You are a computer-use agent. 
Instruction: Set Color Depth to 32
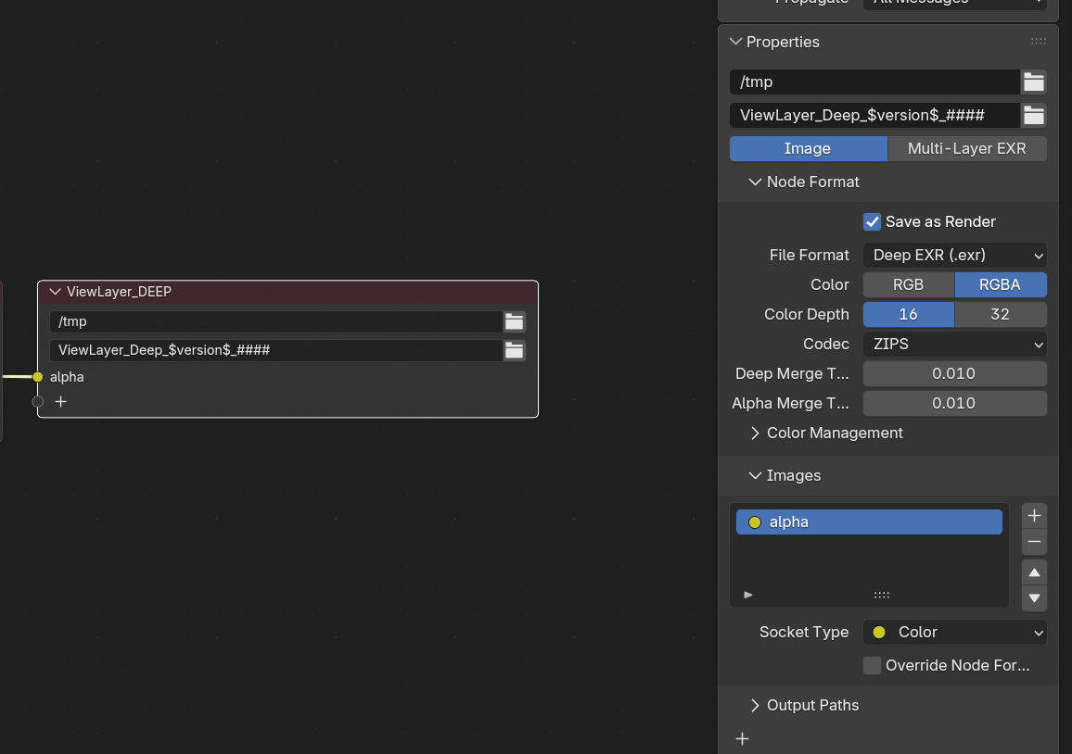(x=1001, y=314)
